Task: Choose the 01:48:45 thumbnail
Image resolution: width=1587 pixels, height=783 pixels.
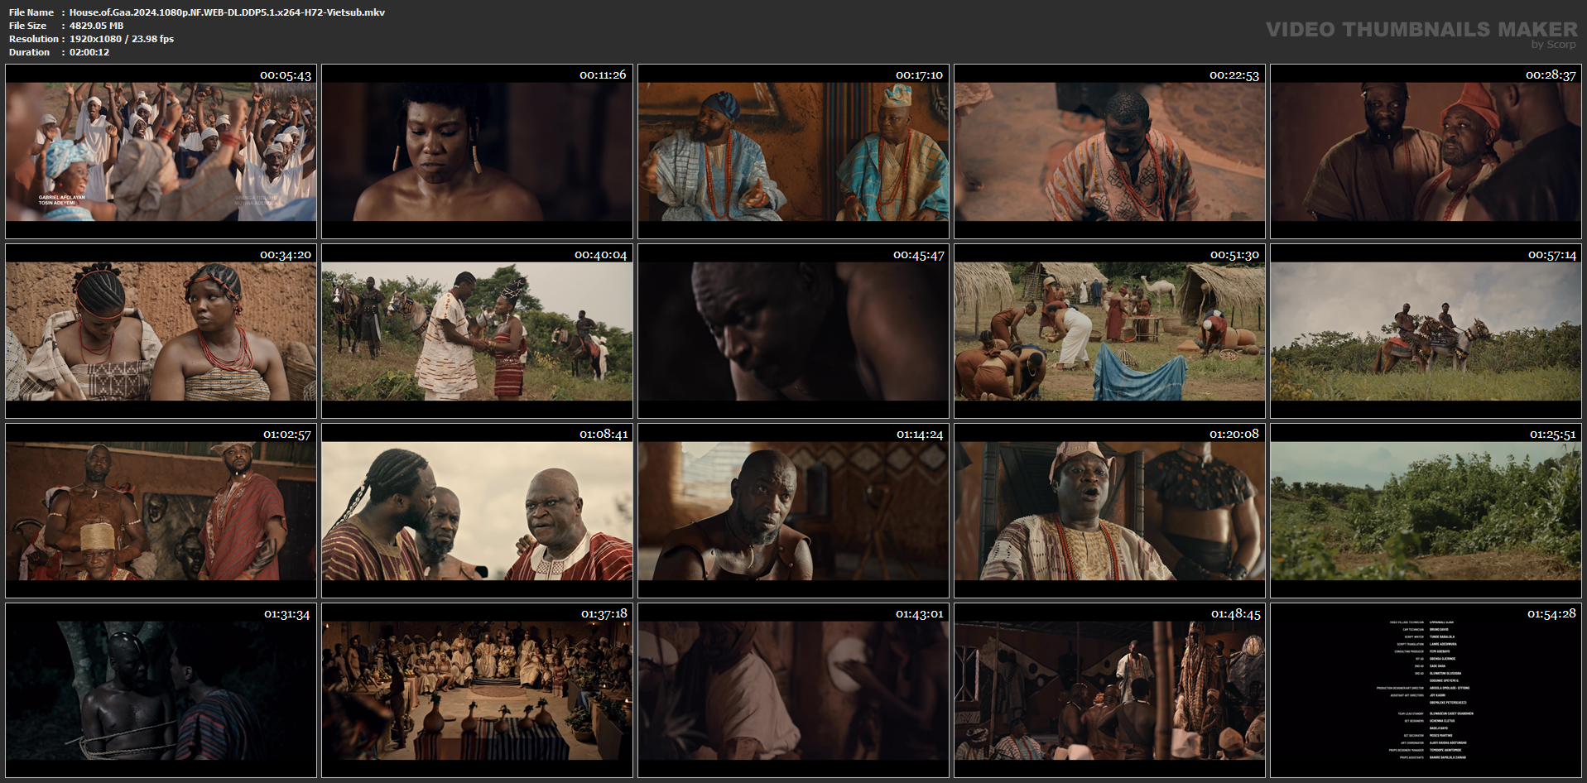Action: 1109,690
